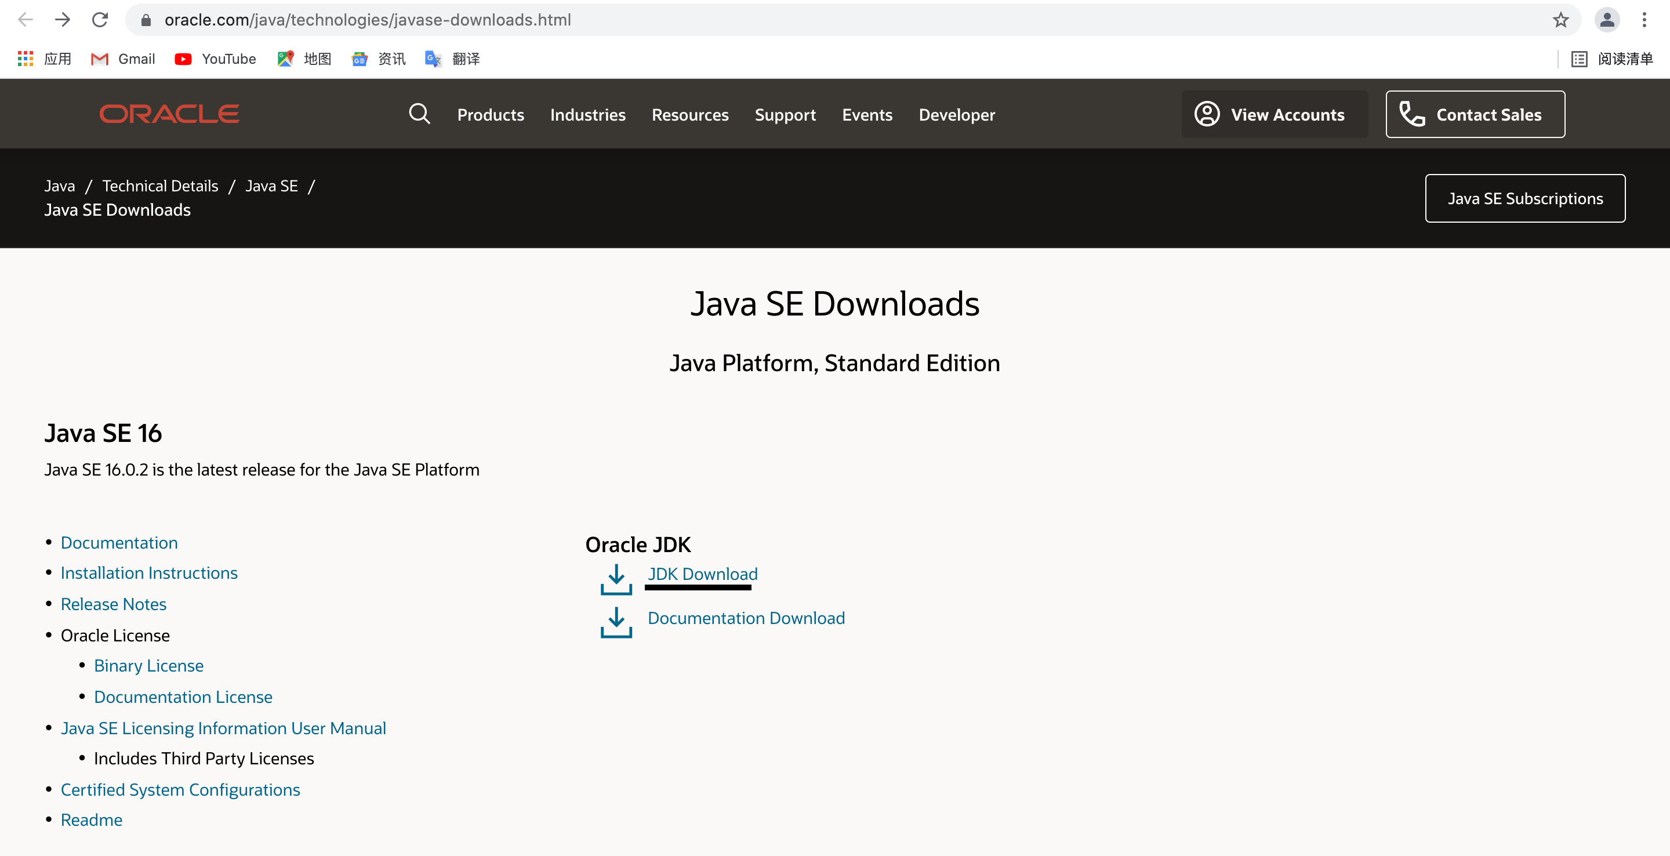Image resolution: width=1670 pixels, height=856 pixels.
Task: Open the Chrome three-dot menu
Action: pyautogui.click(x=1644, y=20)
